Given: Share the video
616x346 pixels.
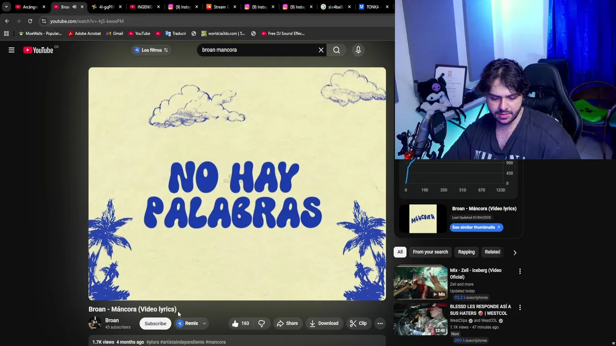Looking at the screenshot, I should (x=287, y=323).
